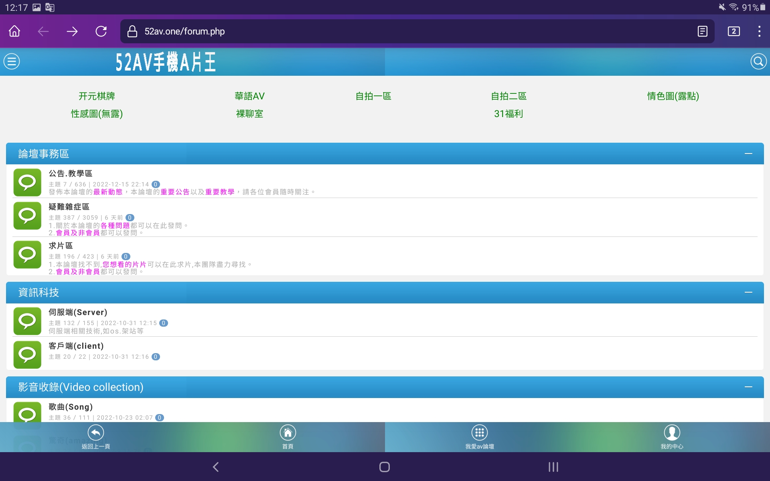The image size is (770, 481).
Task: Collapse the 論壇事務區 section
Action: pos(748,153)
